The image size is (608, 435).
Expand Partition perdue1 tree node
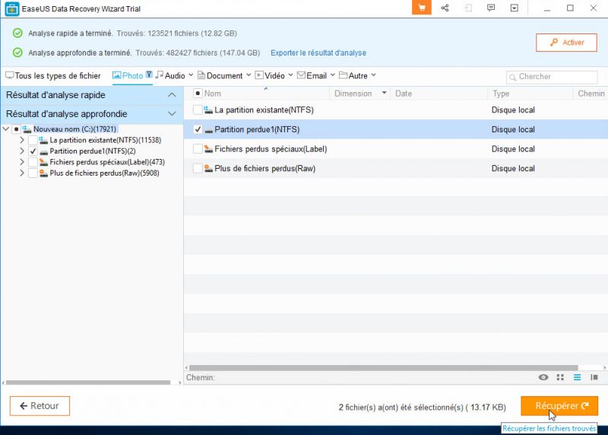point(22,151)
